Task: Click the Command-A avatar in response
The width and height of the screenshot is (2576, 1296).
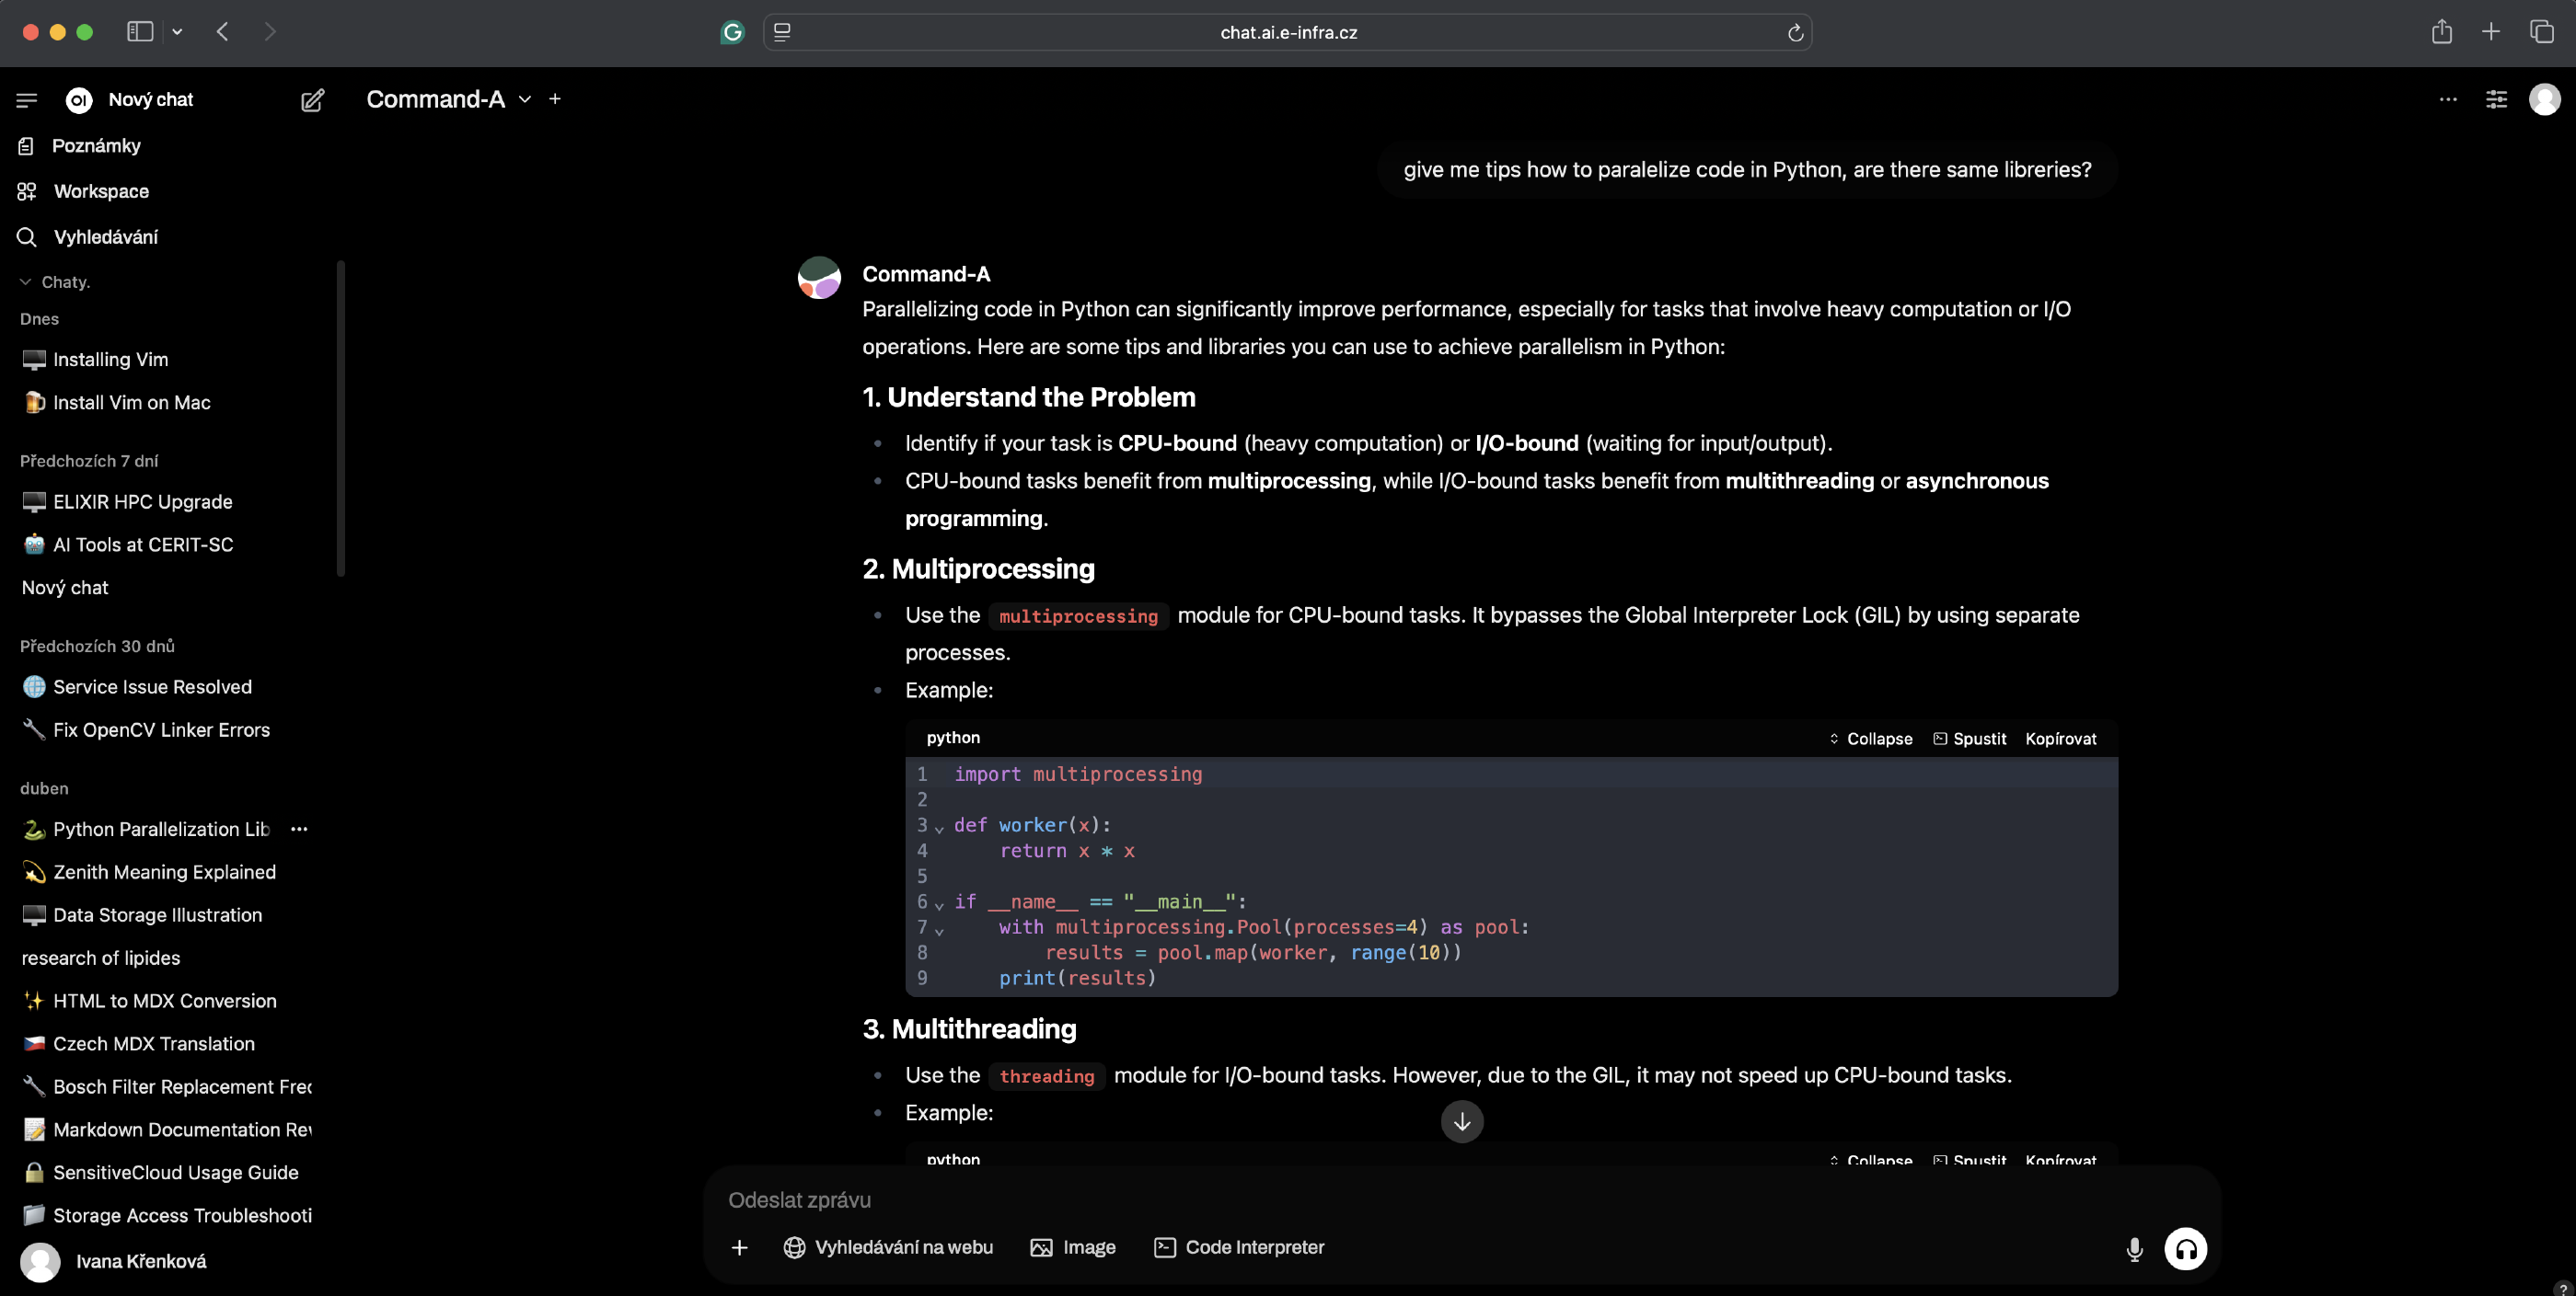Action: [x=819, y=278]
